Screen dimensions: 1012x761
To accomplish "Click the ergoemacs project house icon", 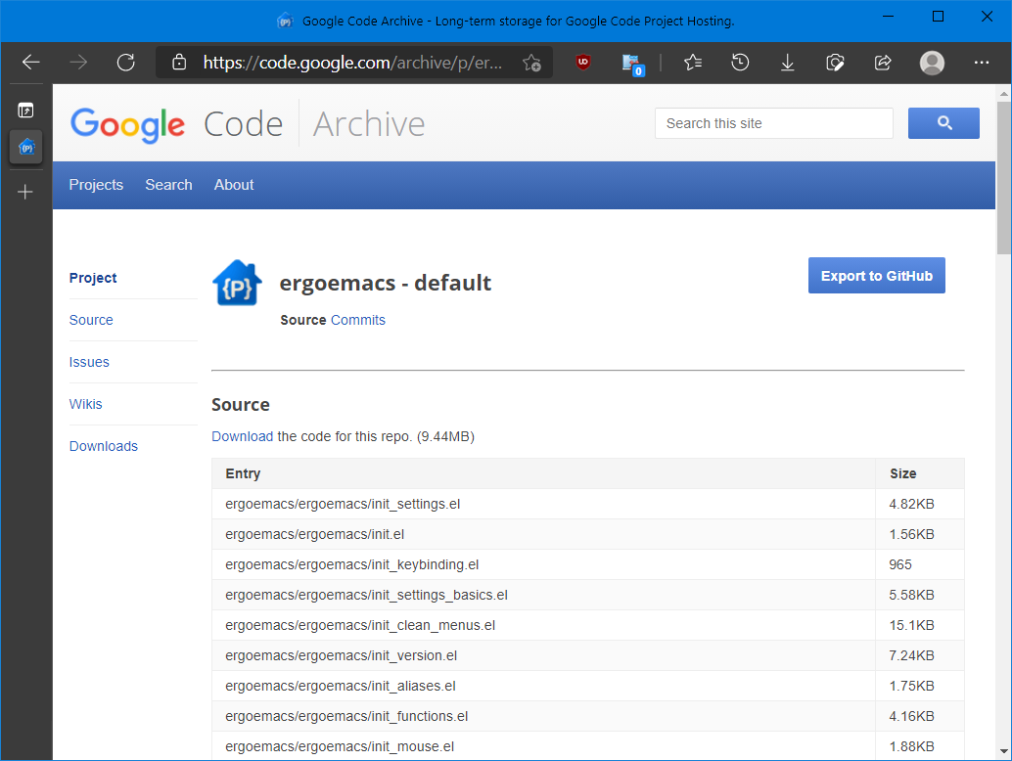I will pyautogui.click(x=237, y=283).
